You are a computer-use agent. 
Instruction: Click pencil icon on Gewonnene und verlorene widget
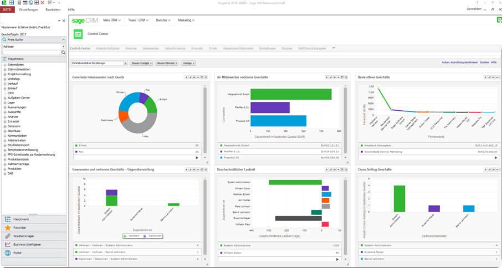(190, 169)
